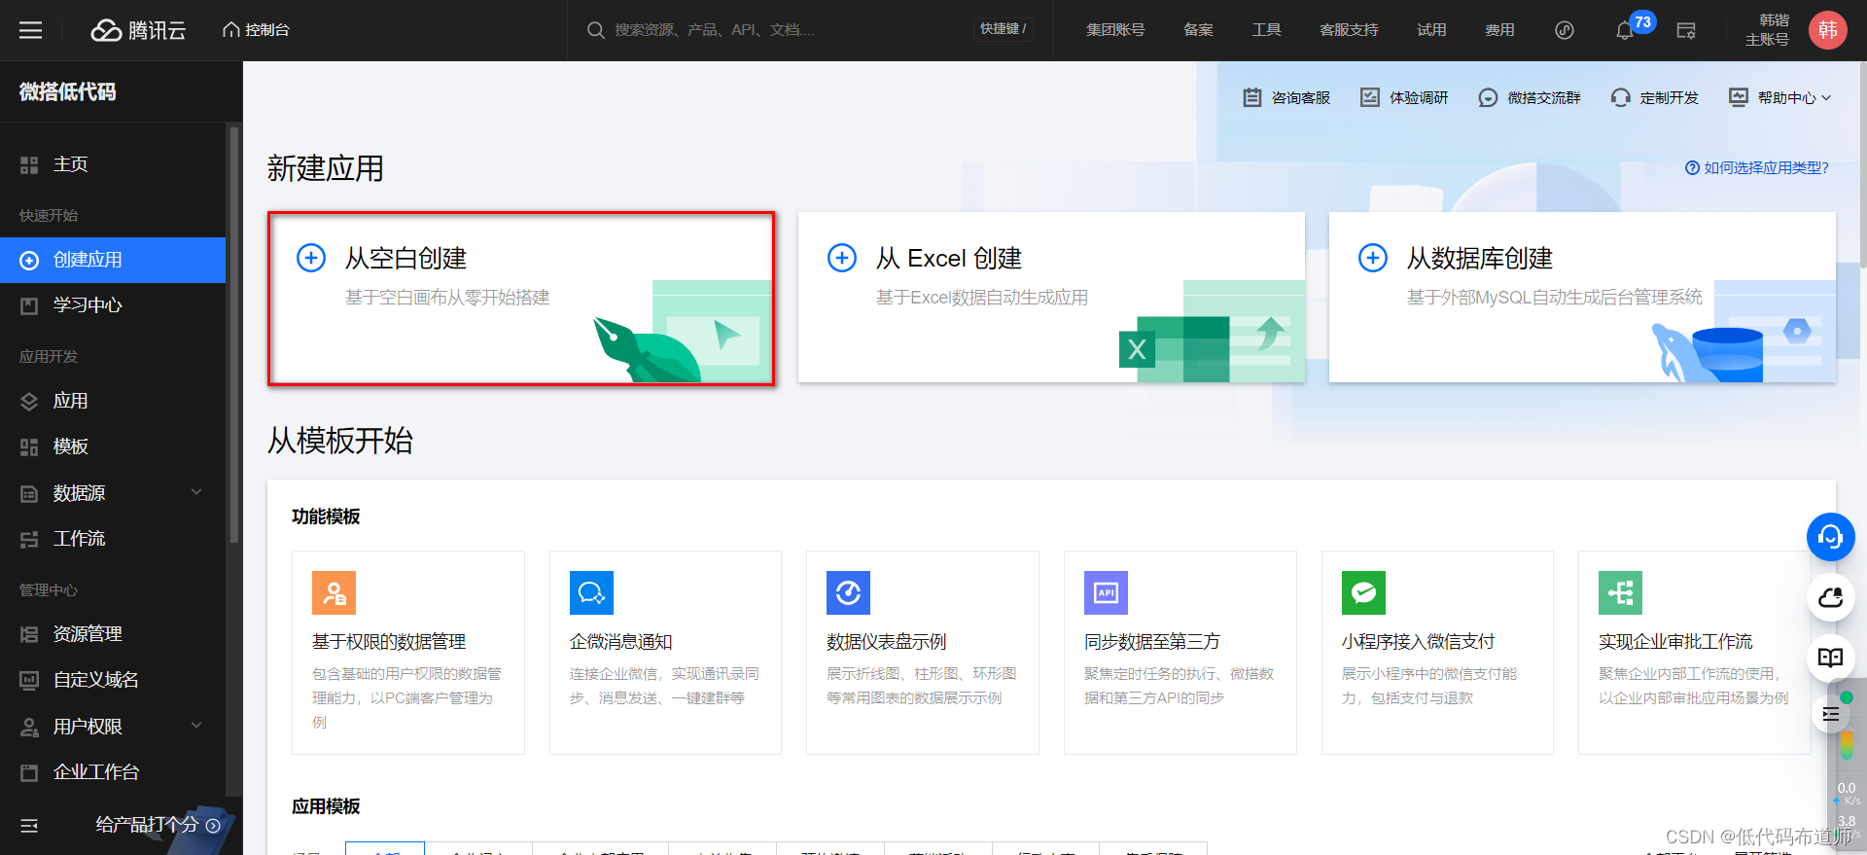
Task: Click the green workflow tree template icon
Action: click(x=1620, y=592)
